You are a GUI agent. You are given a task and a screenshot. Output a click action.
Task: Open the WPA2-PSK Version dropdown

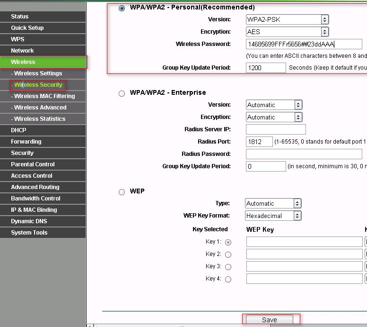[x=288, y=19]
